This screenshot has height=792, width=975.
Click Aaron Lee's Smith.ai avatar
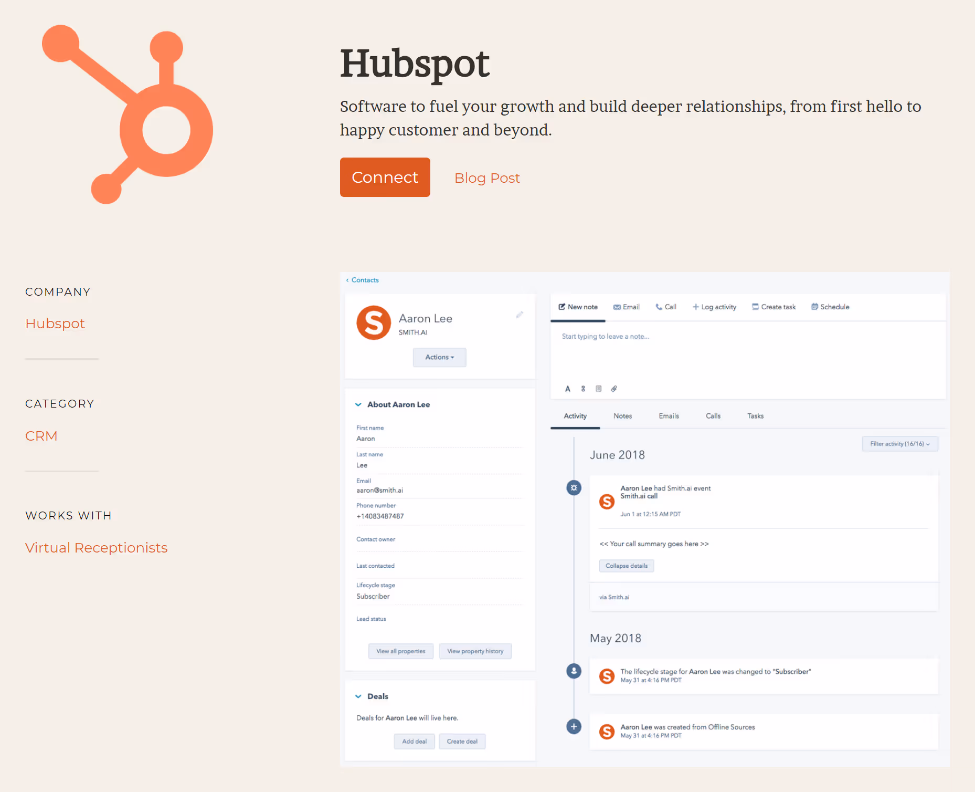374,322
